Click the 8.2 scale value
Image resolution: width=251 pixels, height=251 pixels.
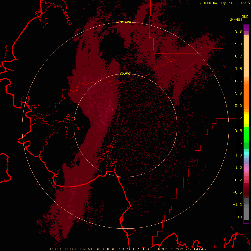[x=238, y=56]
